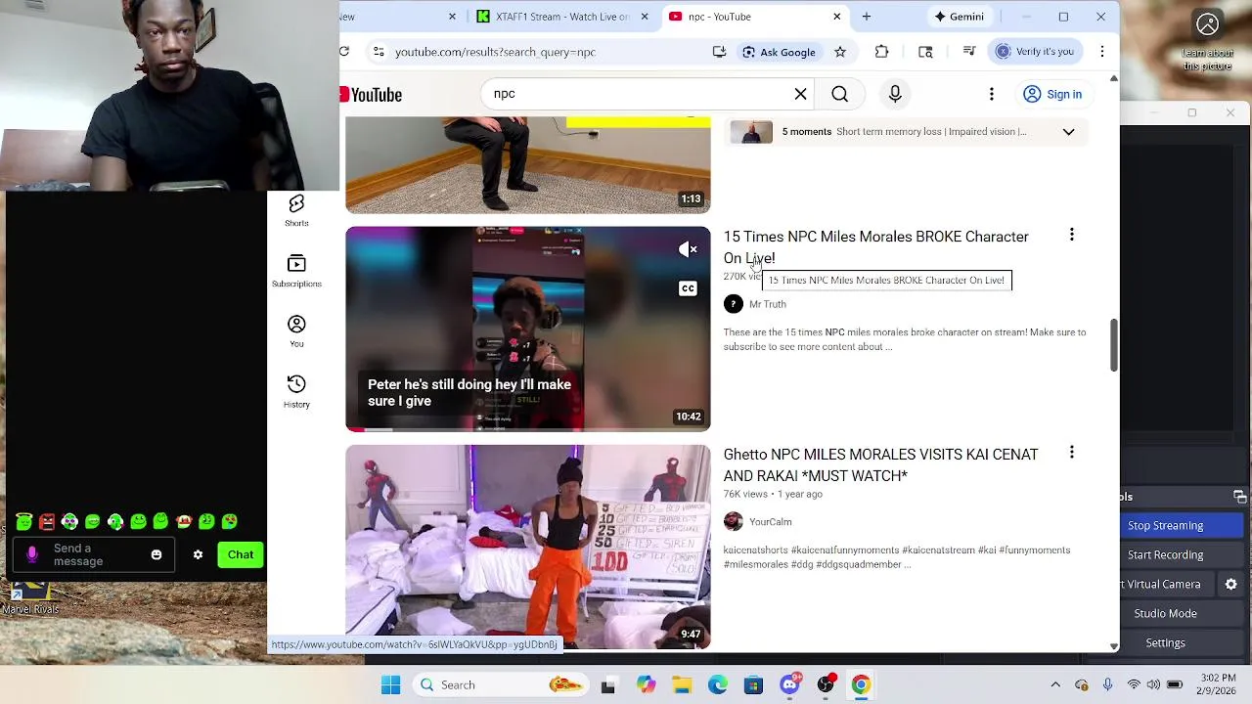Open File Explorer from taskbar

coord(682,684)
